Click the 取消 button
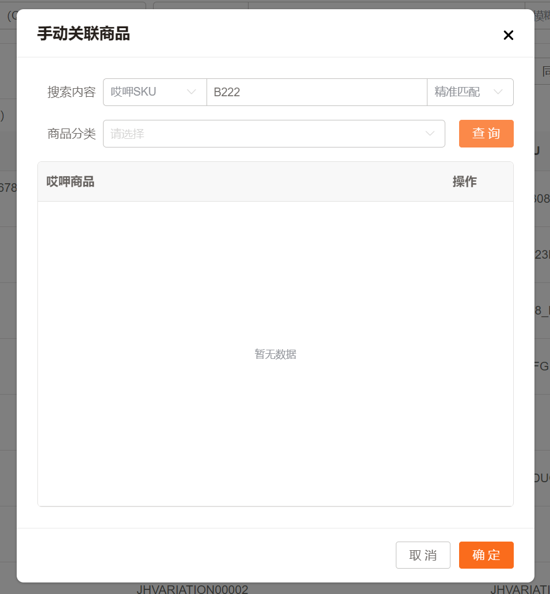 pos(423,555)
